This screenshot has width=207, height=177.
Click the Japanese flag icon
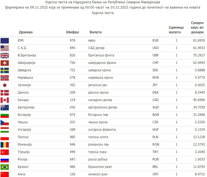pos(5,85)
